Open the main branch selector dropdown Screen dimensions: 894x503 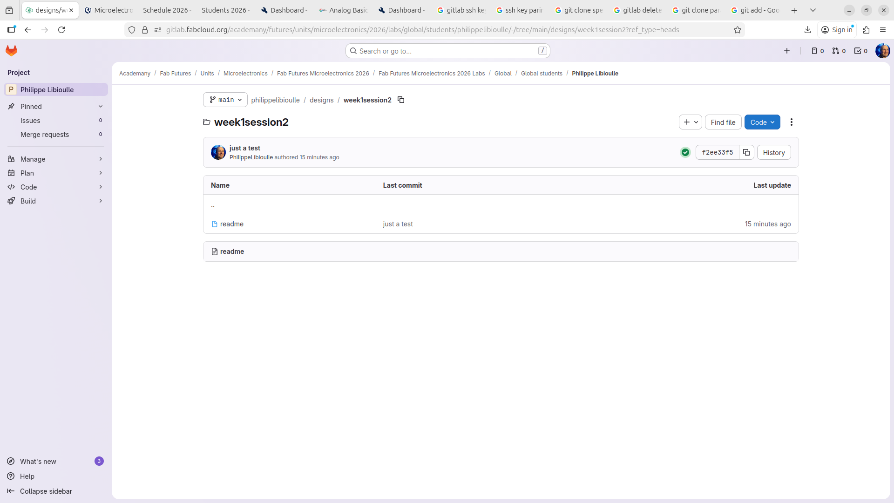[x=225, y=100]
